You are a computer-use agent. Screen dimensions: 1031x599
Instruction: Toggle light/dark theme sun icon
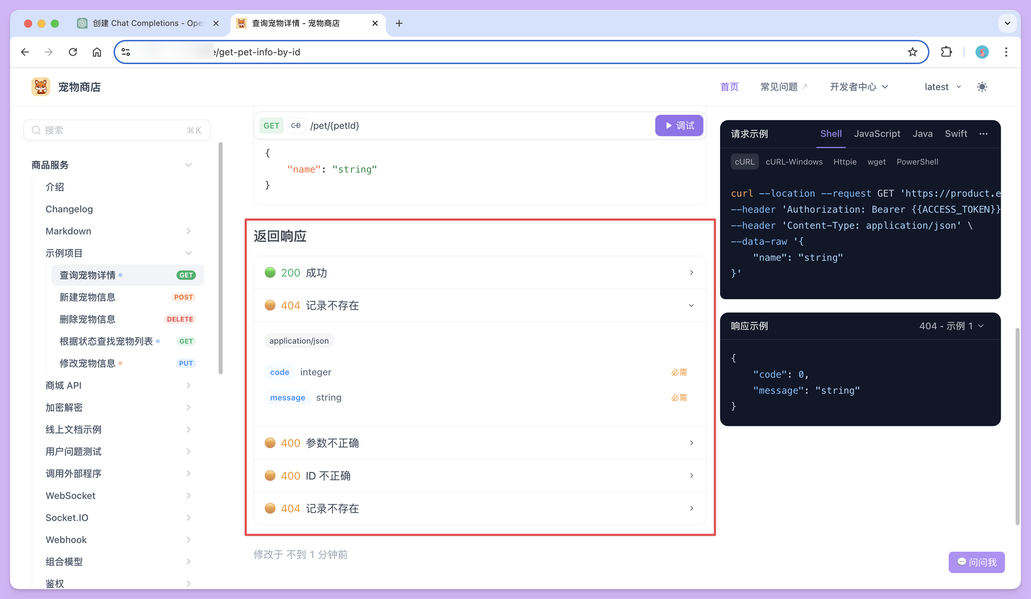(982, 87)
